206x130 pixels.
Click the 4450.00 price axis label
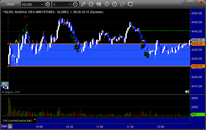pyautogui.click(x=197, y=22)
